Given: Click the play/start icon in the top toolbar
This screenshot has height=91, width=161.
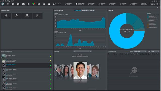Looking at the screenshot, I should pyautogui.click(x=3, y=4).
